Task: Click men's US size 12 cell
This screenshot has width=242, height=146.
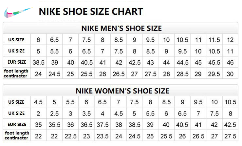Action: click(230, 40)
